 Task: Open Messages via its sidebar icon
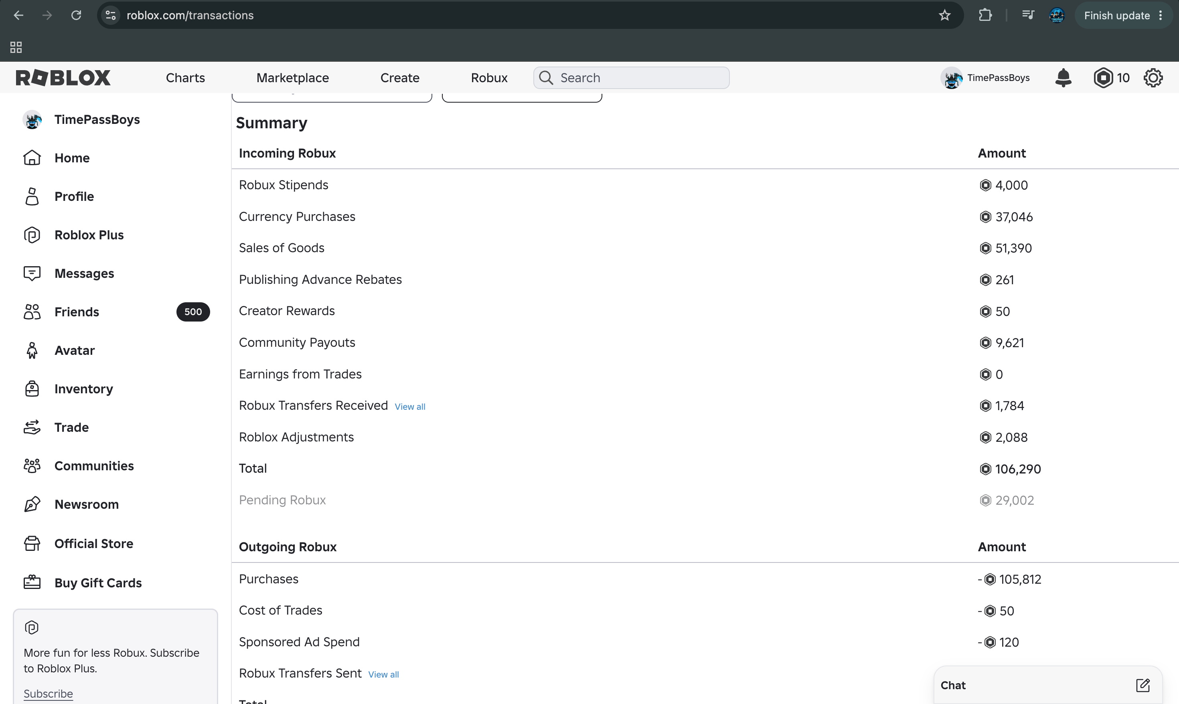coord(32,273)
